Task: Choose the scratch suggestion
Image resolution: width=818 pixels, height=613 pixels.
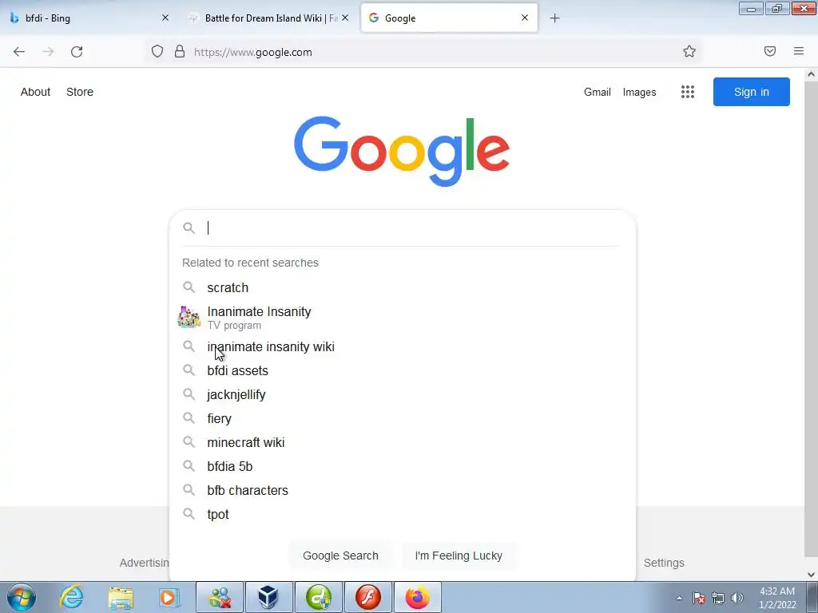Action: point(403,287)
